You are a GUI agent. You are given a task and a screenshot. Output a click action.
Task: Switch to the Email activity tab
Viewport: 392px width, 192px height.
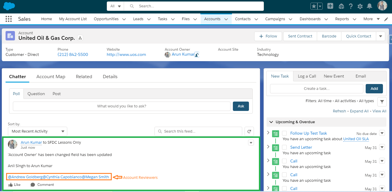361,76
